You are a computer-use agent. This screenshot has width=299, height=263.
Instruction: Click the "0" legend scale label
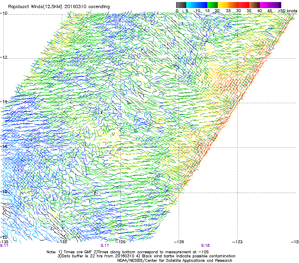(x=177, y=11)
